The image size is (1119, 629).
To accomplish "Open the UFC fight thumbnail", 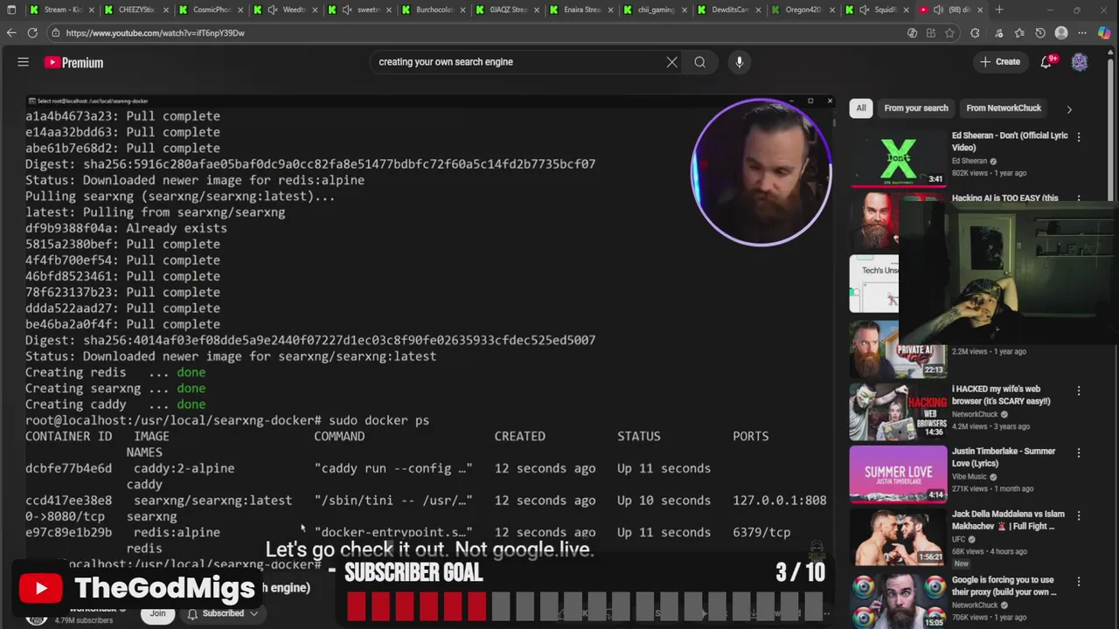I will click(x=898, y=536).
